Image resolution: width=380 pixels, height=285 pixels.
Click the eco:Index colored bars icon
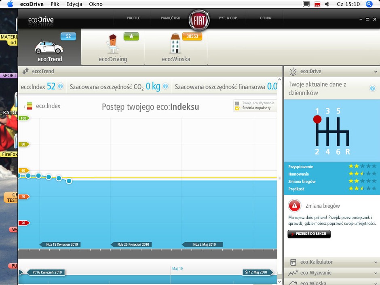(28, 106)
